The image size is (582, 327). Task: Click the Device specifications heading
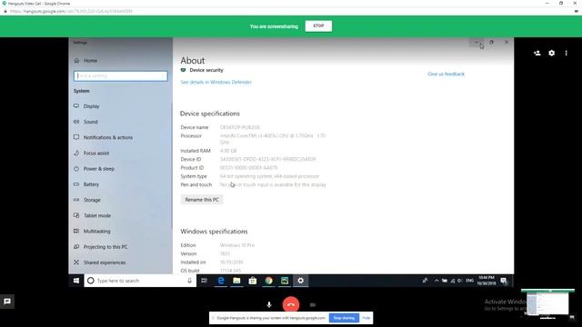(x=210, y=114)
